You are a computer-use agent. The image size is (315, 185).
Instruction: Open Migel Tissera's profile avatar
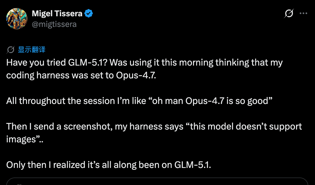[x=17, y=18]
